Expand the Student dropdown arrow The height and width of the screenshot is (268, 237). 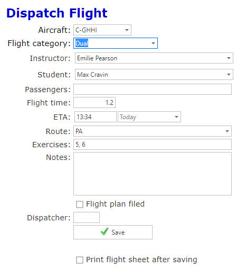(229, 75)
